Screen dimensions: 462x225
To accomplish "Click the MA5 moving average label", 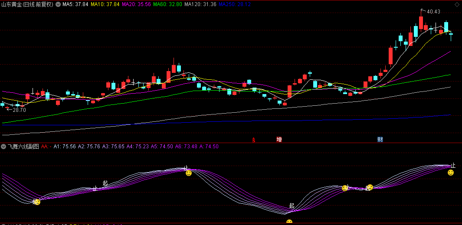I will 75,4.
